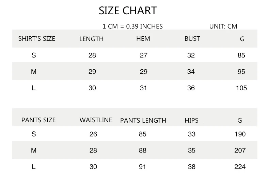Select the waistline value 26 for pants S

pos(93,134)
